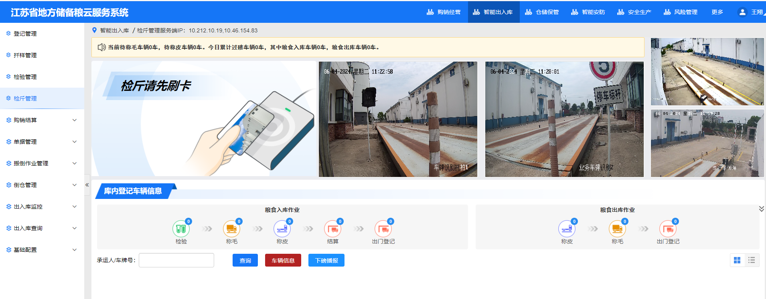Click the speaker announcement icon in notice bar
This screenshot has width=766, height=299.
tap(102, 47)
